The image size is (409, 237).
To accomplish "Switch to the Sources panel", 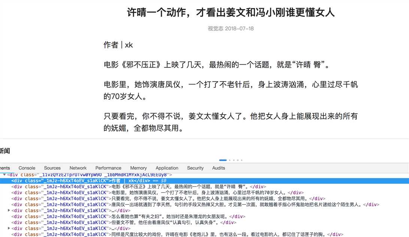I will tap(52, 168).
